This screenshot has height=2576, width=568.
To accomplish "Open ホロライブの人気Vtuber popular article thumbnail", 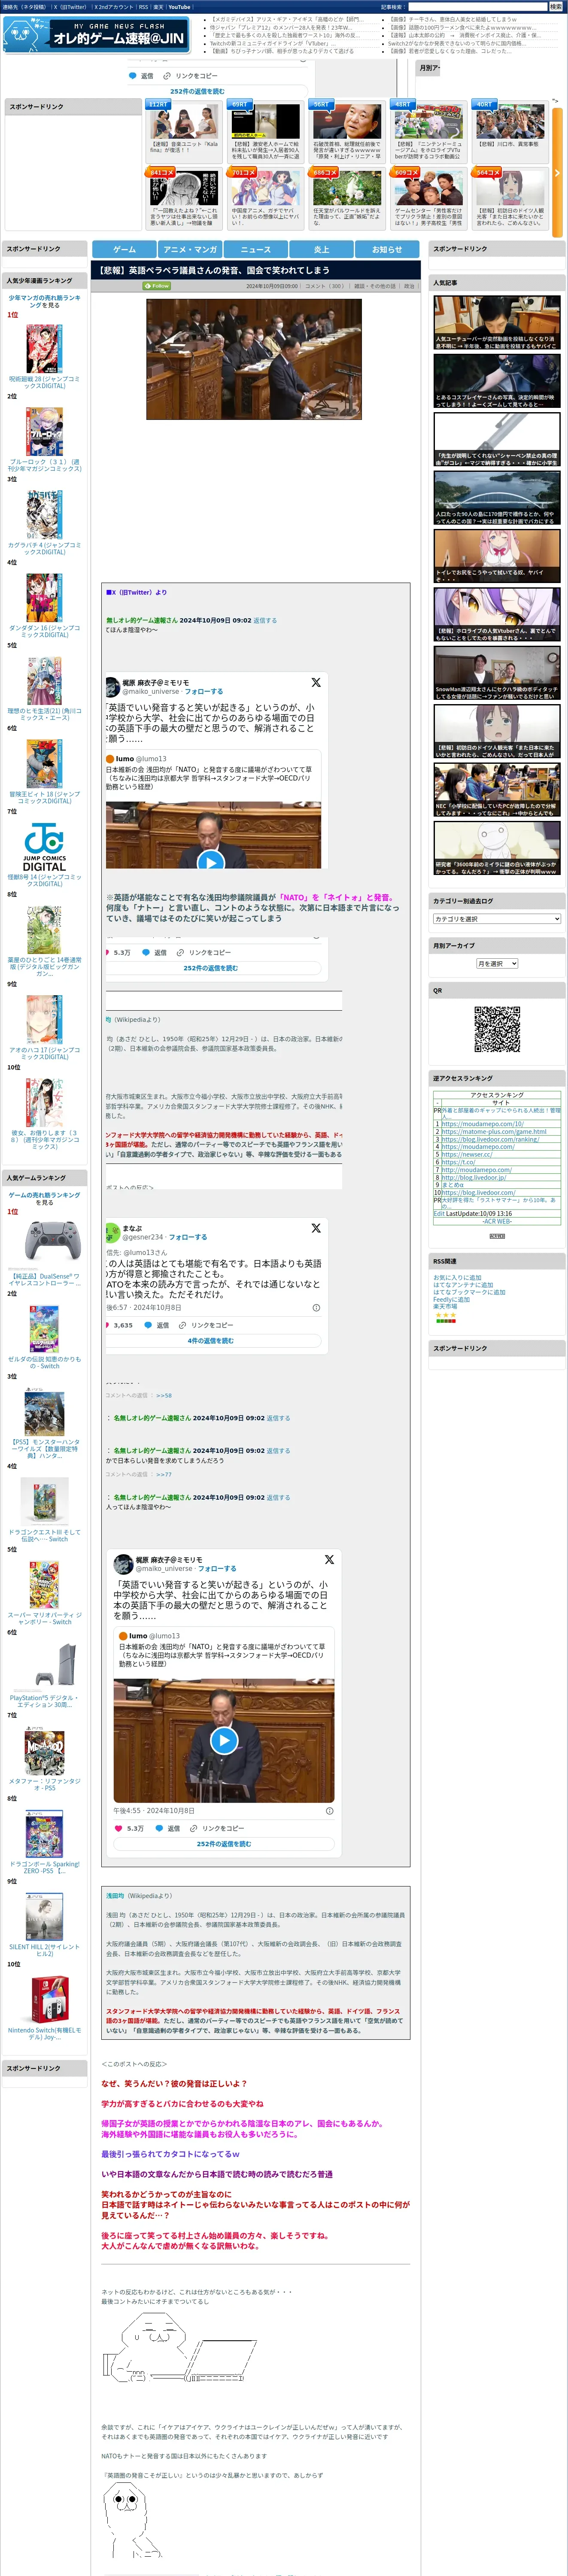I will (x=497, y=613).
